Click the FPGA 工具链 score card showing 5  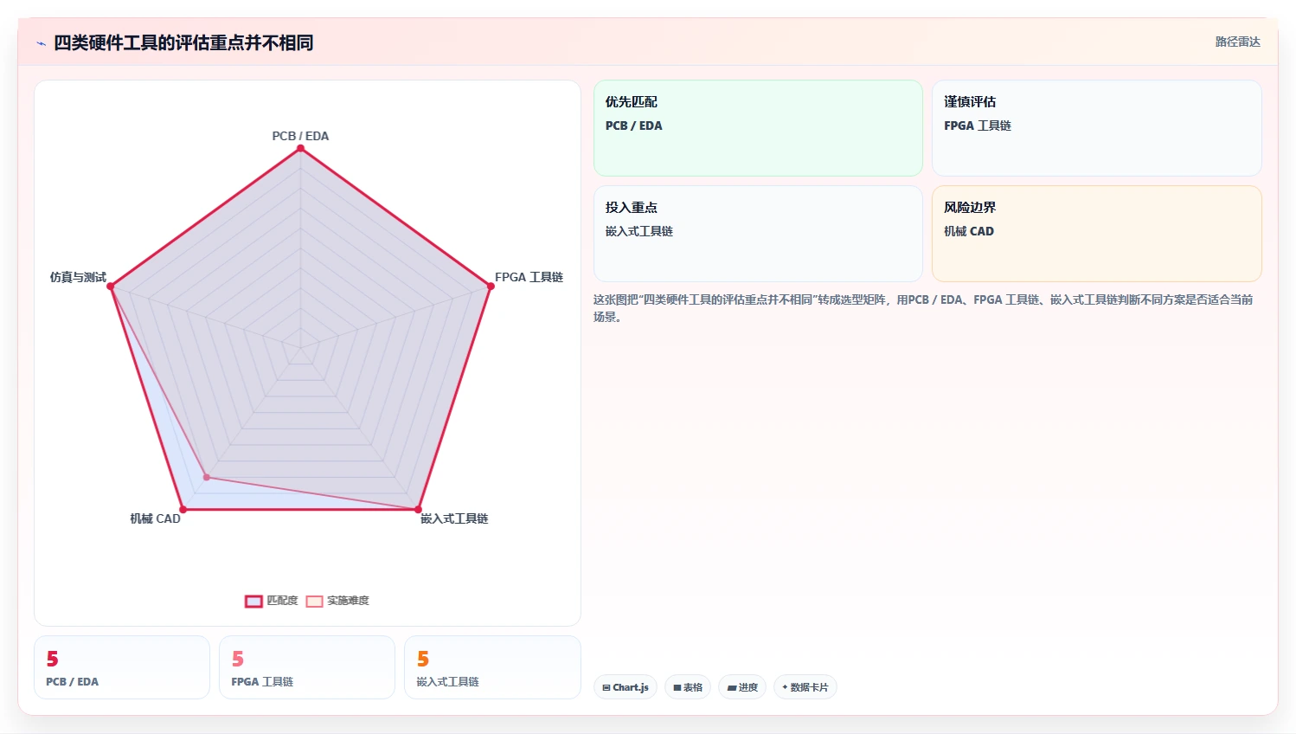pyautogui.click(x=307, y=667)
